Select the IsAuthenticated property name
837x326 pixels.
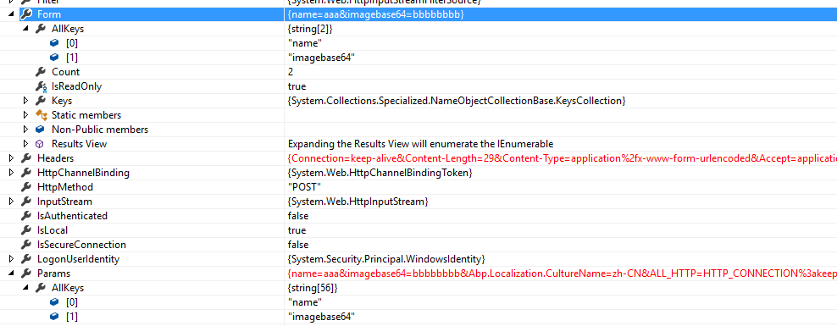pos(72,216)
